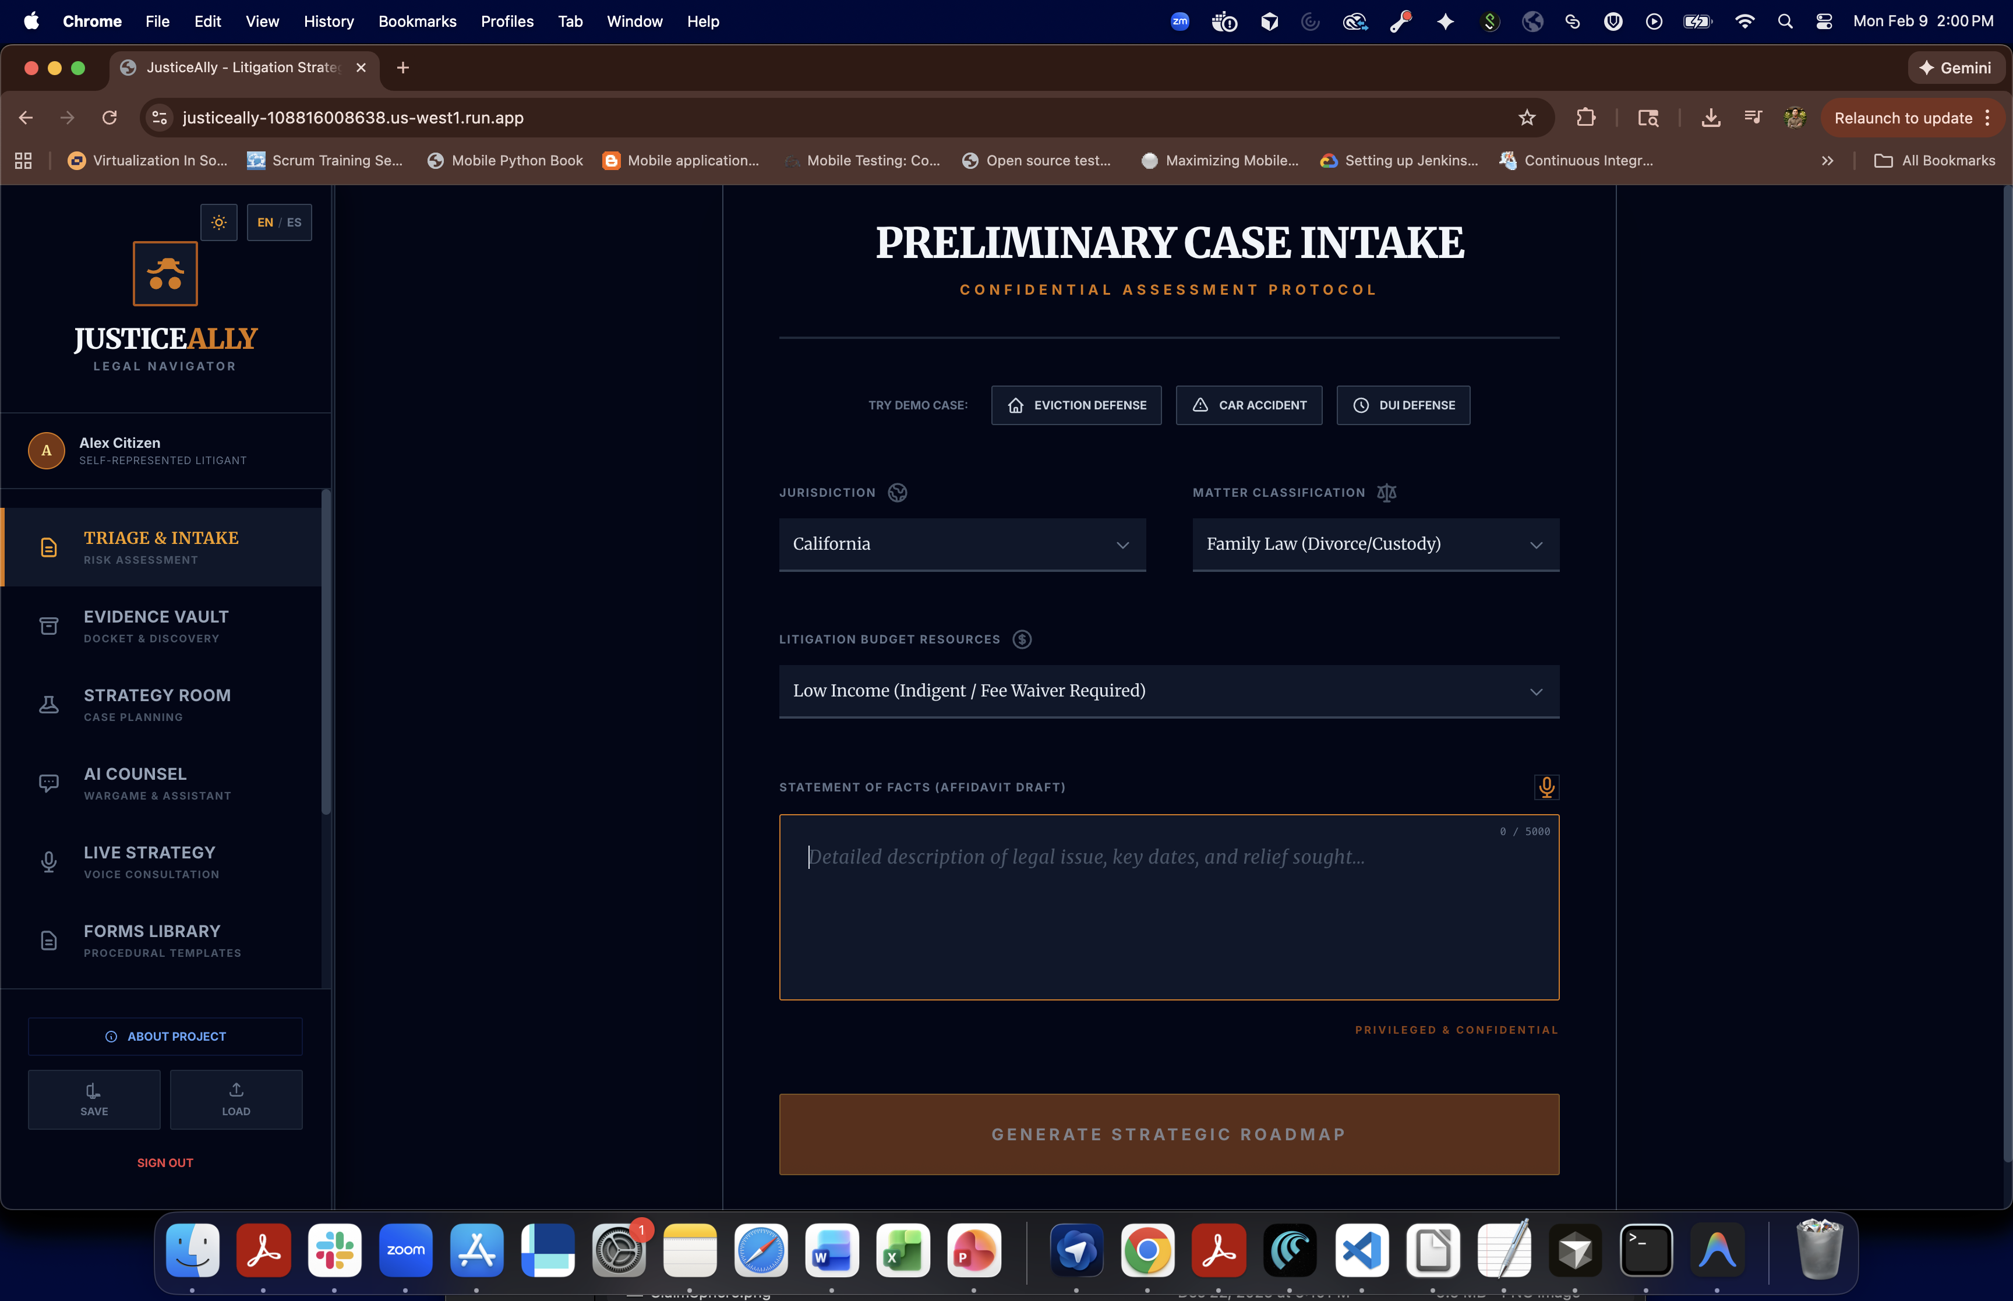Open the Bookmarks menu in menu bar
The width and height of the screenshot is (2013, 1301).
[x=416, y=21]
